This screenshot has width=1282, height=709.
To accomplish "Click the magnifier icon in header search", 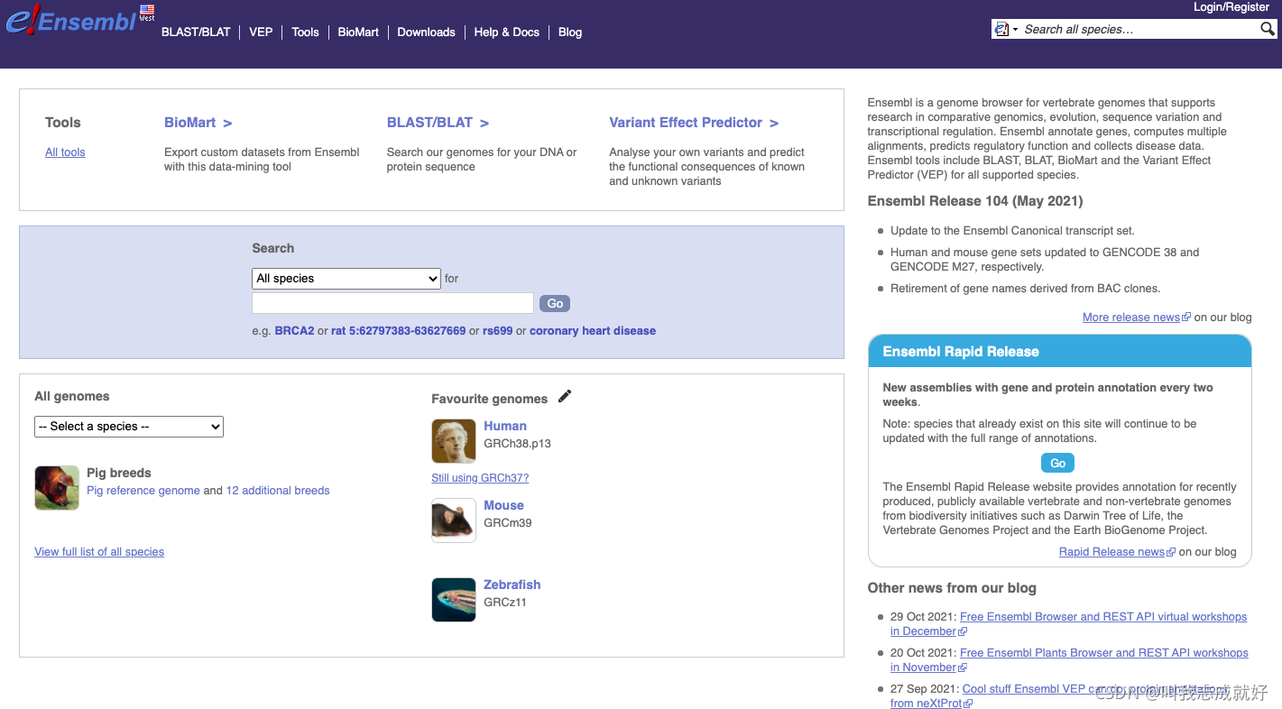I will [x=1268, y=30].
